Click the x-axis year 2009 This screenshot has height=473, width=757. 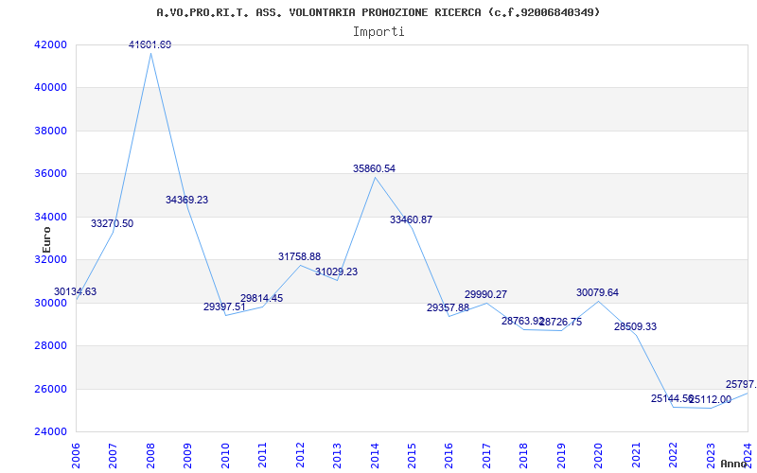click(x=187, y=455)
